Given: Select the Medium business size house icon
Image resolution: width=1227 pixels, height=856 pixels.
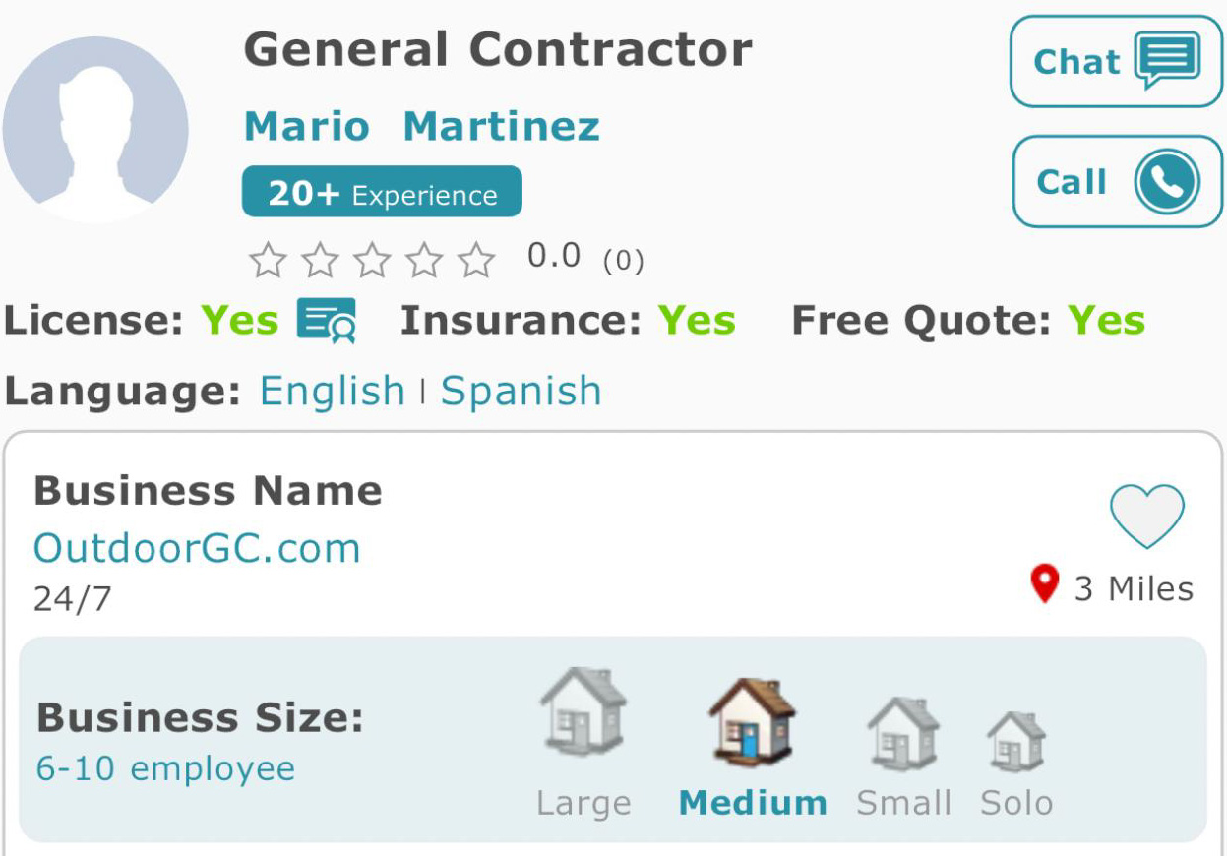Looking at the screenshot, I should point(753,722).
